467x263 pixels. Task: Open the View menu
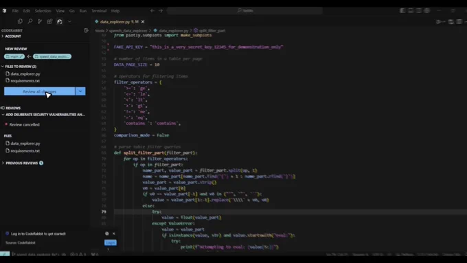pos(60,11)
